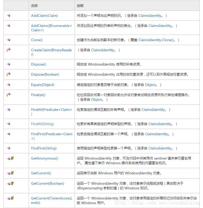Open the AddClaims(IEnumerable<Claim>) link
Image resolution: width=203 pixels, height=208 pixels.
(x=51, y=28)
